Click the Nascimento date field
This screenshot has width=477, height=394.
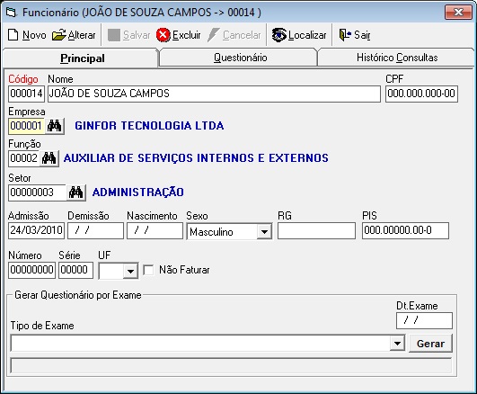(x=155, y=230)
